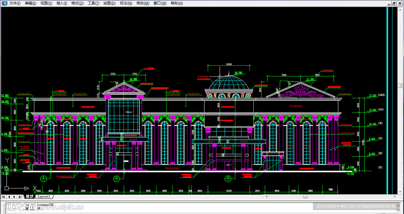
Task: Open the 编辑(E) edit menu
Action: tap(30, 3)
